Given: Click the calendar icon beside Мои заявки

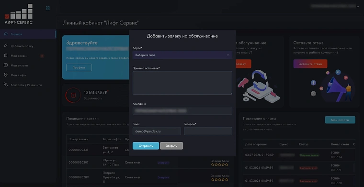Looking at the screenshot, I should click(x=6, y=55).
